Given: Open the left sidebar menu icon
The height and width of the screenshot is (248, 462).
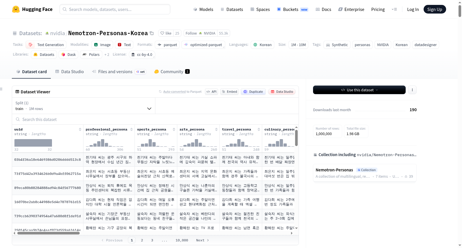Looking at the screenshot, I should tap(1, 89).
